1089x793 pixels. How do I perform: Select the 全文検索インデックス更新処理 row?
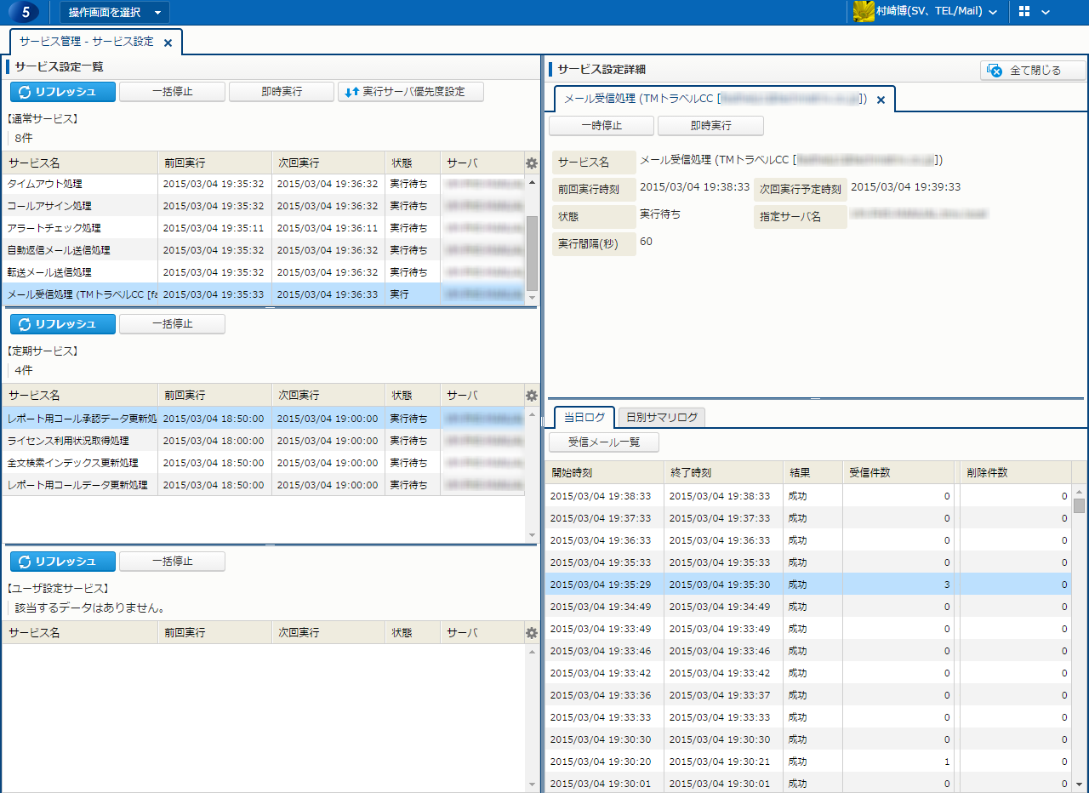point(264,463)
